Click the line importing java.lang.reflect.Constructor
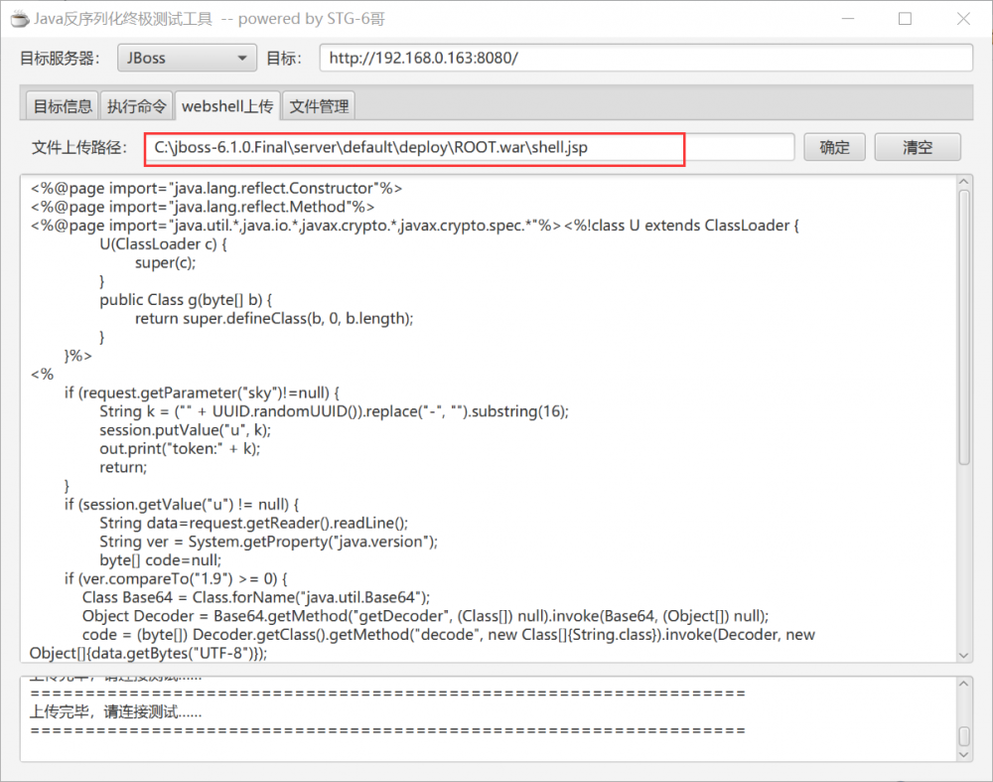The width and height of the screenshot is (993, 782). click(215, 188)
